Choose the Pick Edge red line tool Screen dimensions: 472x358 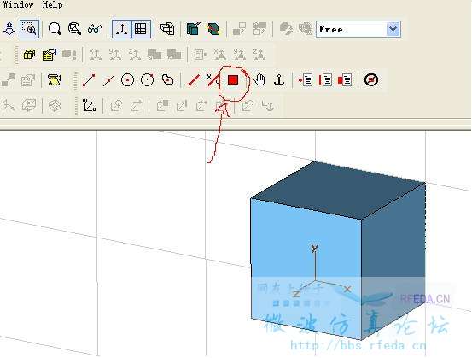tap(194, 80)
